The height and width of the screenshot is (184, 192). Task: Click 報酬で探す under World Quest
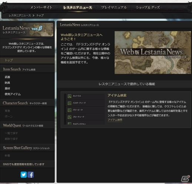[11, 139]
